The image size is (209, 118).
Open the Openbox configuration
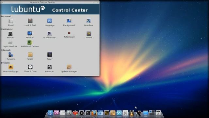coord(88,22)
